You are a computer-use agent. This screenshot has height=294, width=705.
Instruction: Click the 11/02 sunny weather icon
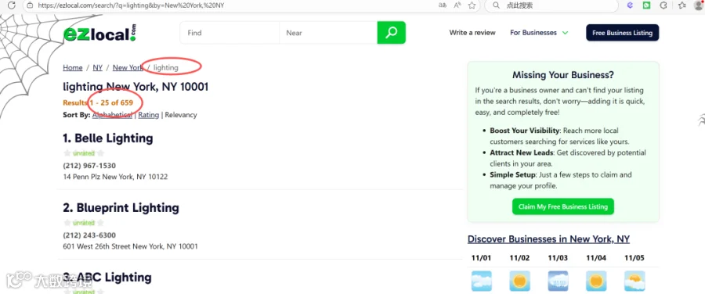pos(519,281)
